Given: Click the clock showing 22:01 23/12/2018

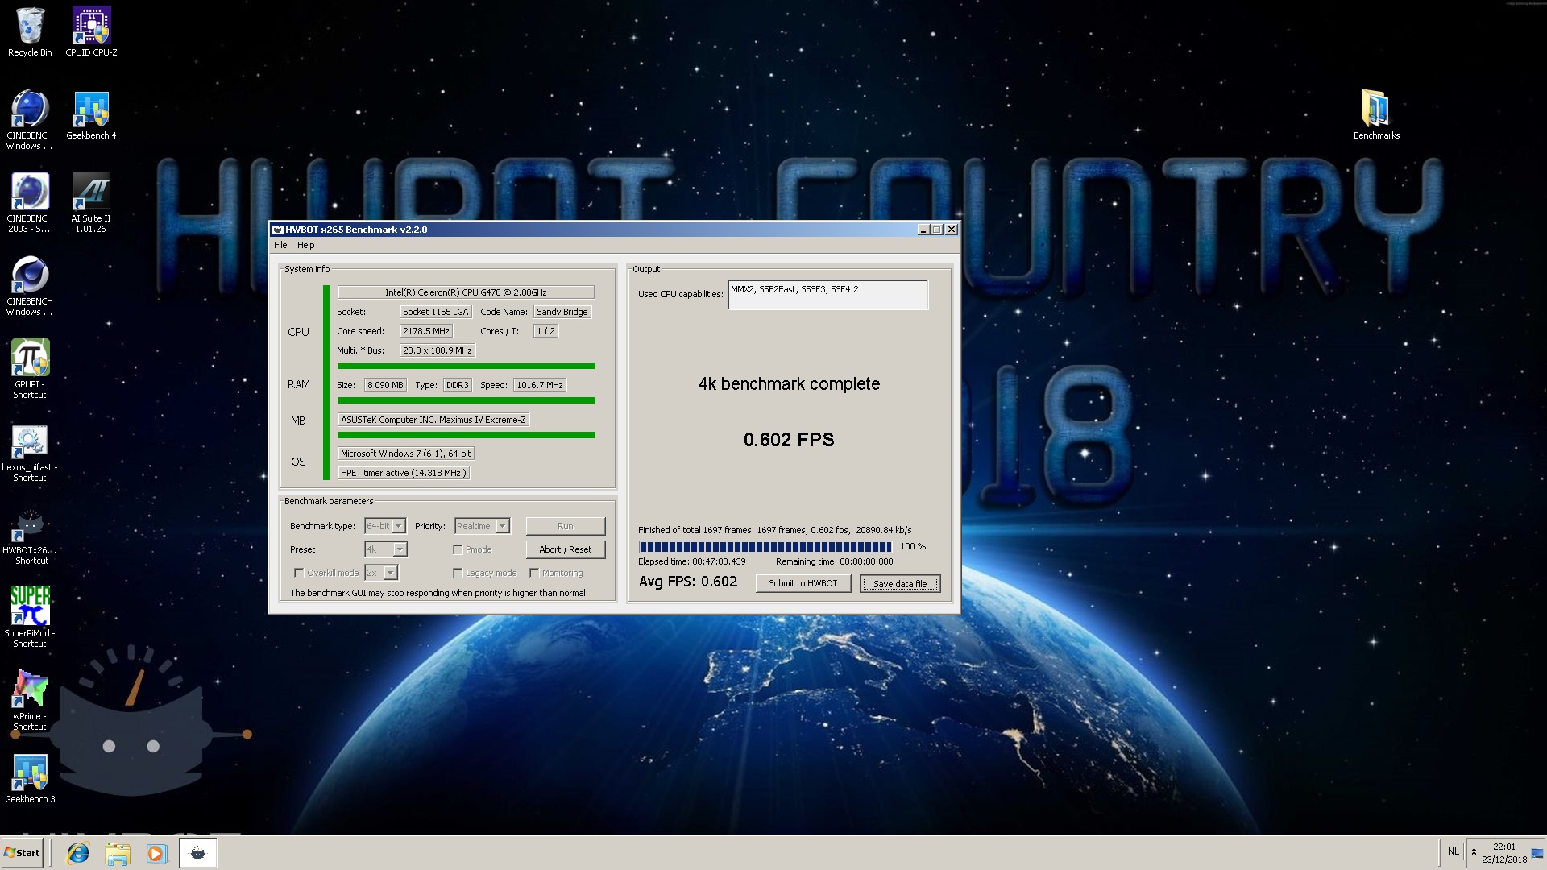Looking at the screenshot, I should [x=1503, y=853].
